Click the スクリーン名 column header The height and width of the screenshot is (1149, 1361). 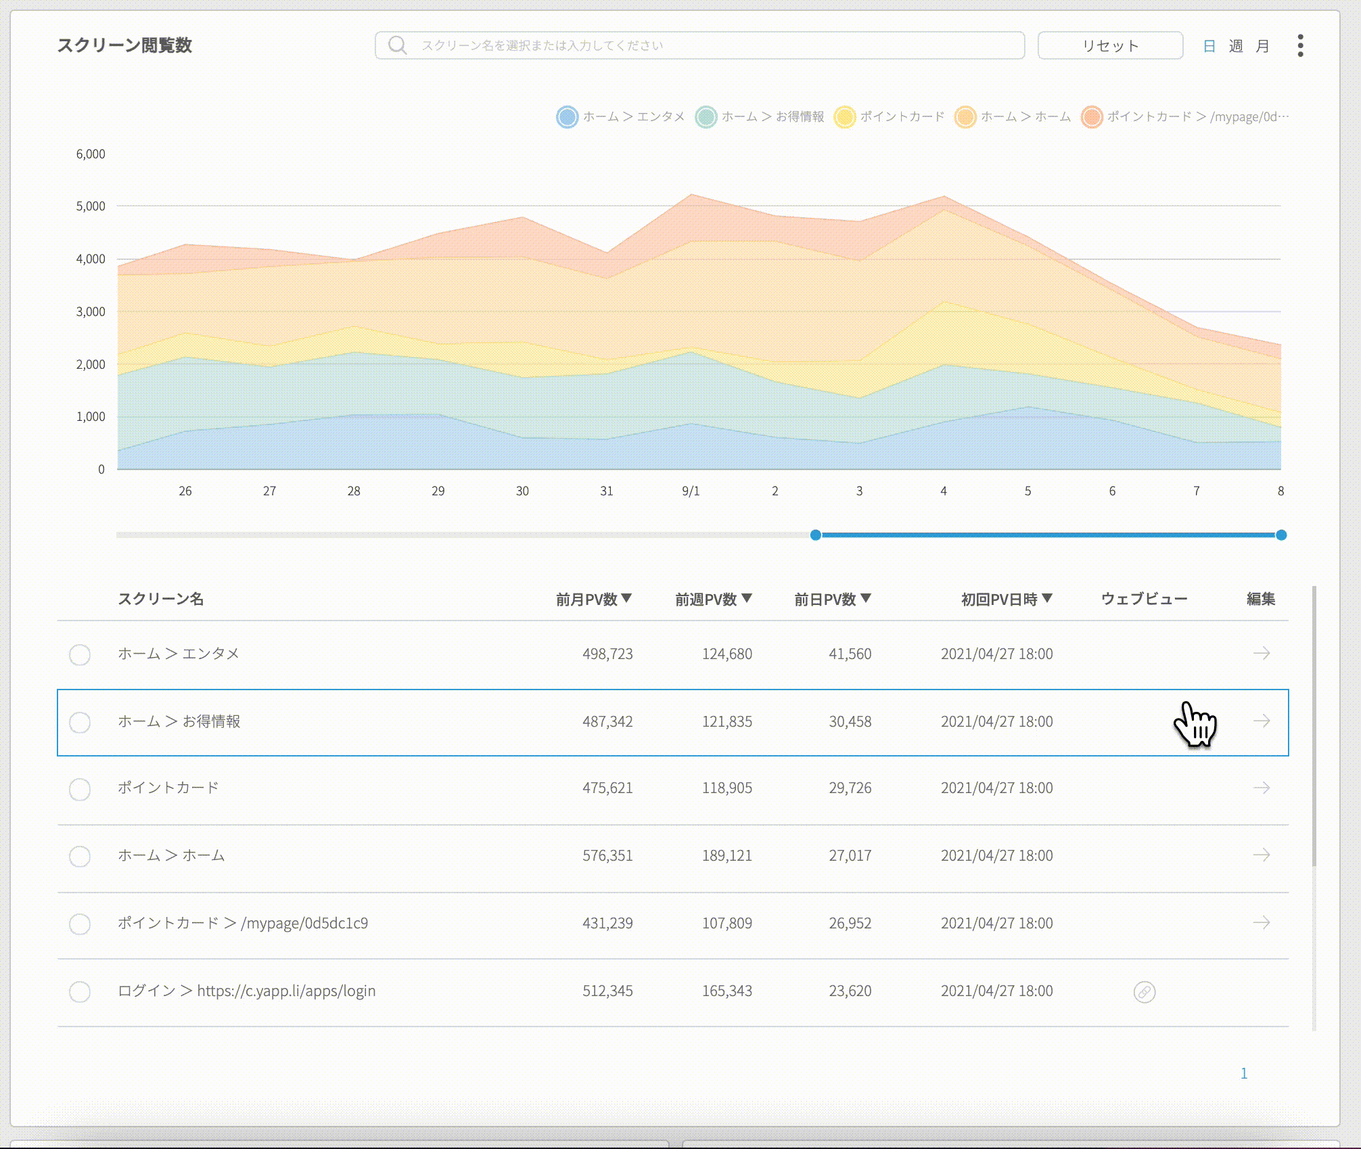pos(160,599)
